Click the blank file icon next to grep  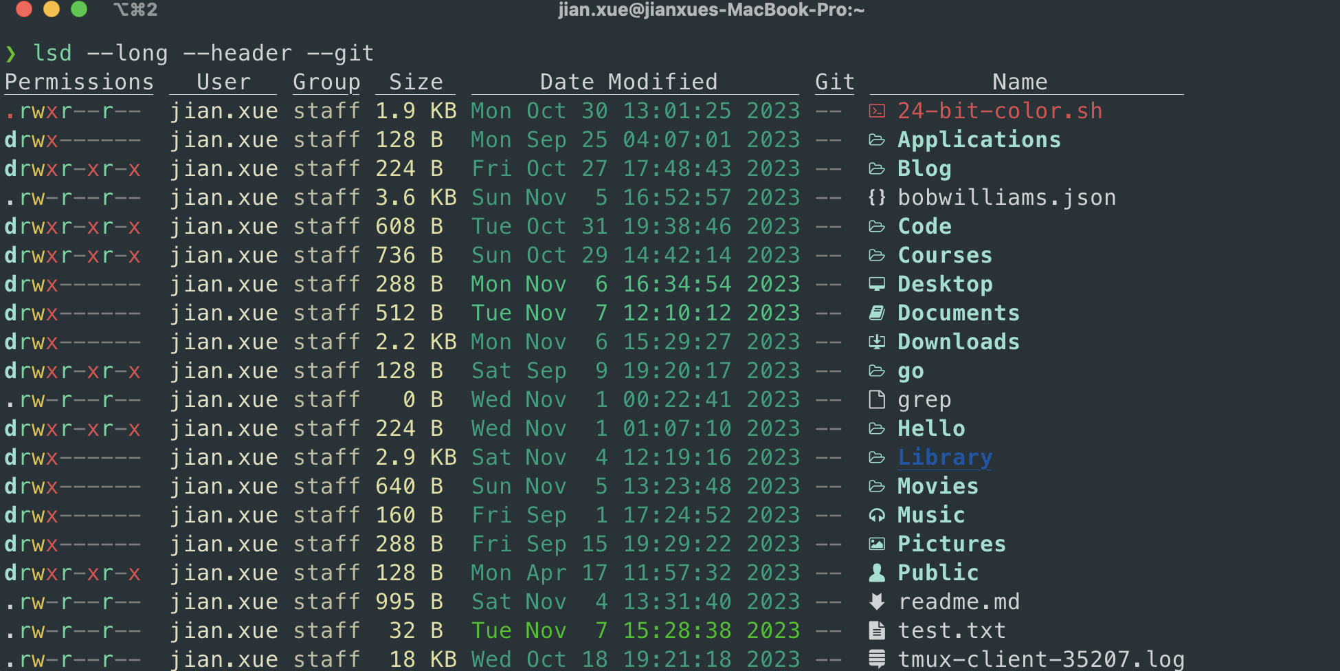point(877,399)
